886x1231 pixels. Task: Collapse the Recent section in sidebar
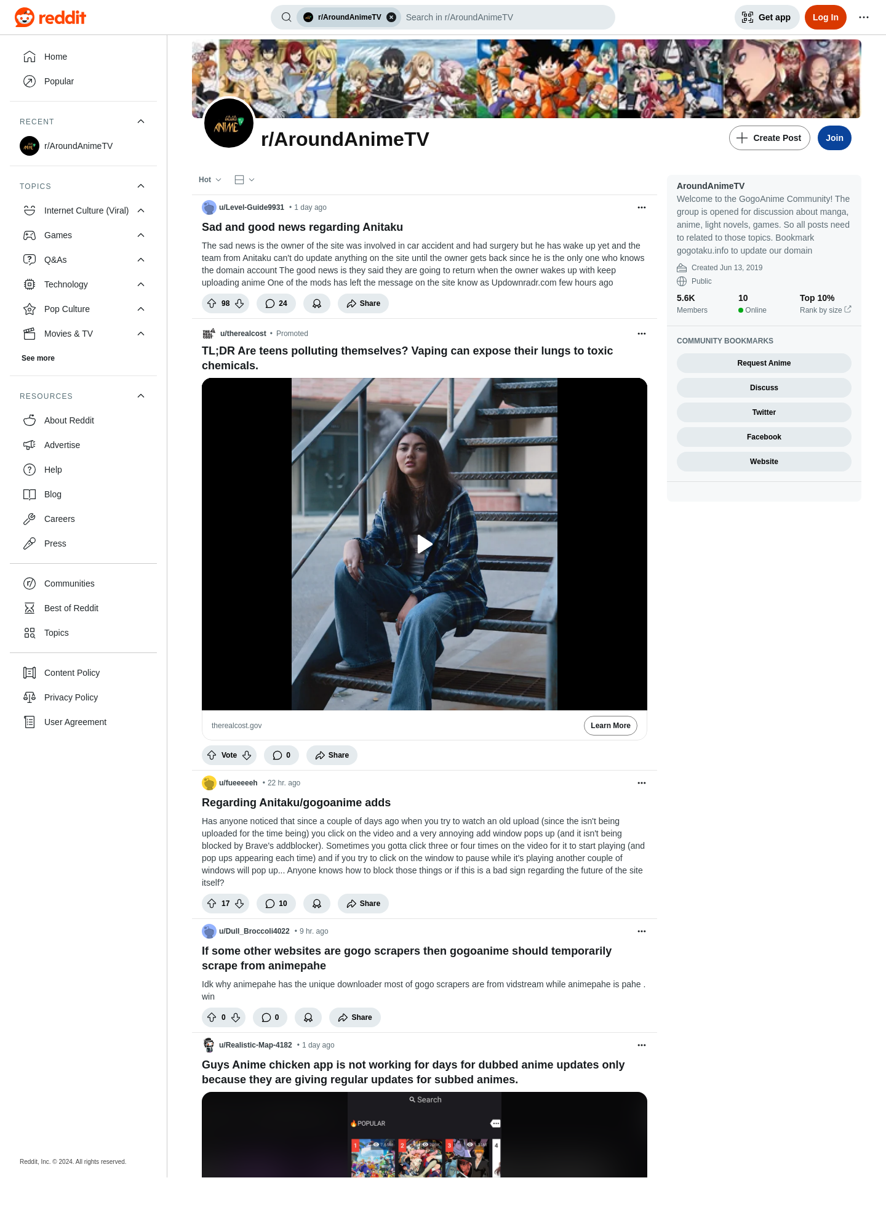[141, 121]
